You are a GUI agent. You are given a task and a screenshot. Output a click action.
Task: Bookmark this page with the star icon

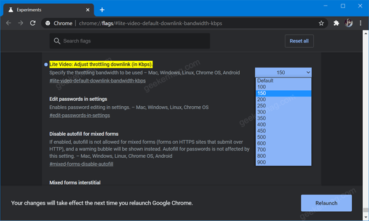pyautogui.click(x=321, y=23)
